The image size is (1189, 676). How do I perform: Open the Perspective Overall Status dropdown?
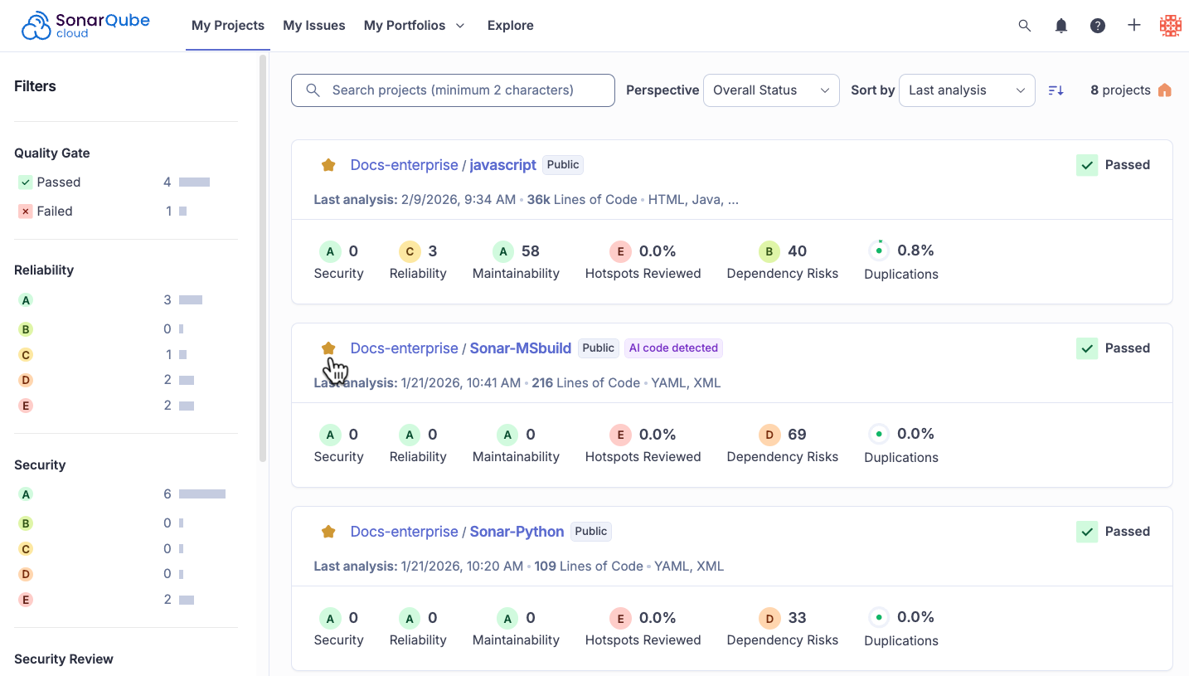pos(771,90)
